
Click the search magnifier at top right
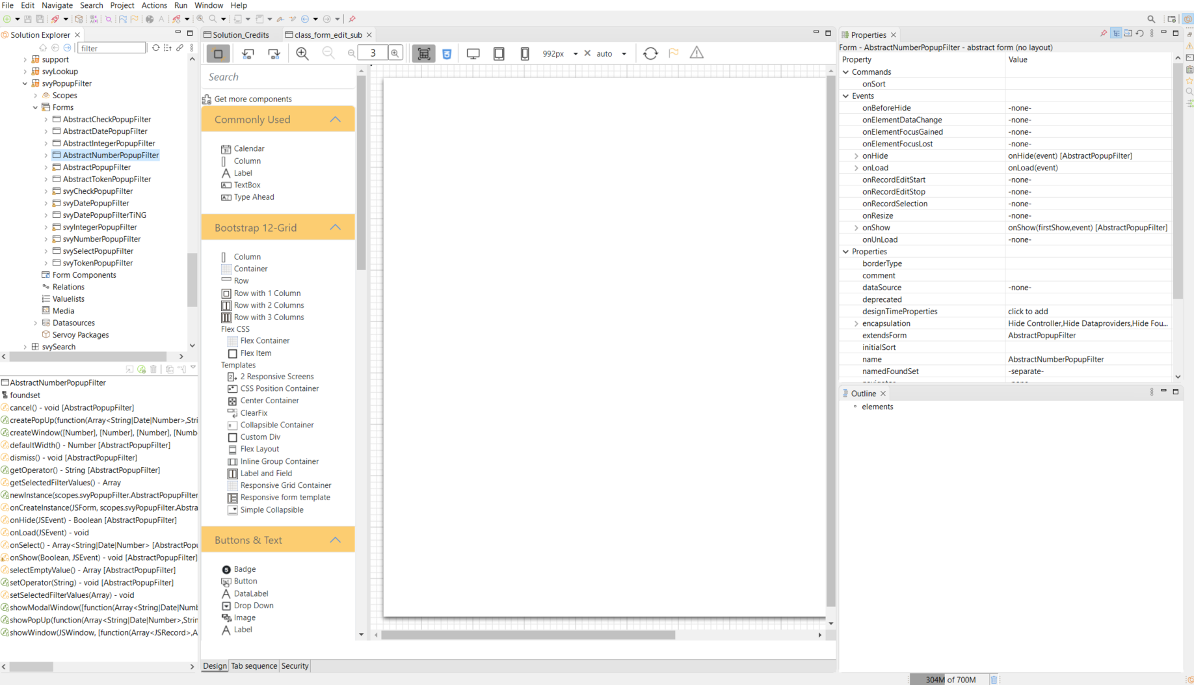click(1151, 19)
